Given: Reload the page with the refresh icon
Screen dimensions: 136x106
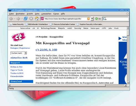Looking at the screenshot, I should pyautogui.click(x=26, y=19).
